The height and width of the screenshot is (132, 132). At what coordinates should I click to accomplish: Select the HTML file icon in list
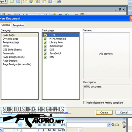pos(45,35)
